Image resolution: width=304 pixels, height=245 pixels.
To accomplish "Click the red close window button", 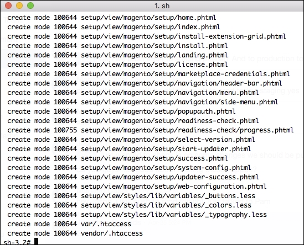I will (x=8, y=6).
